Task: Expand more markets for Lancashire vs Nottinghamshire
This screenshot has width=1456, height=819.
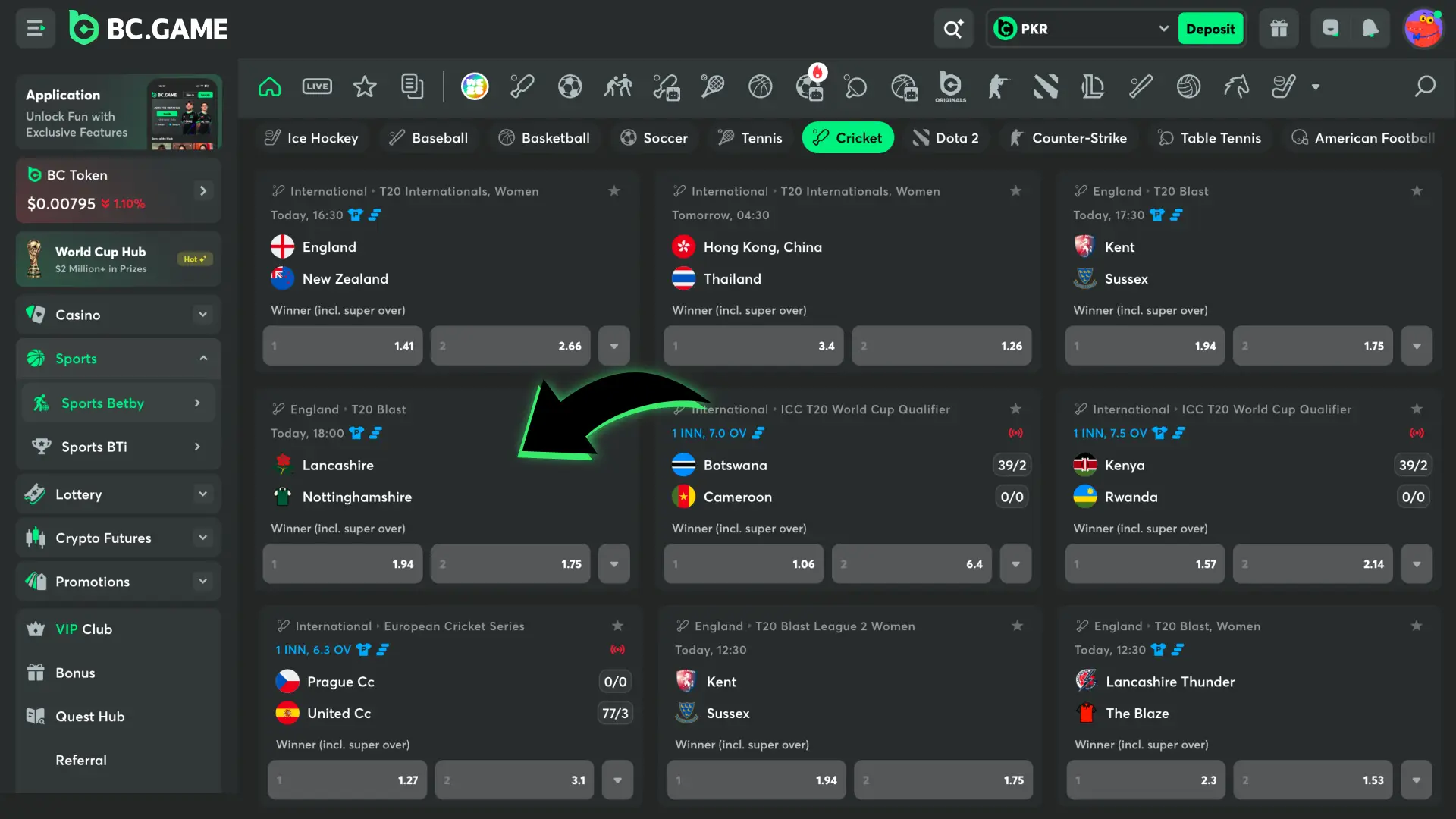Action: tap(614, 564)
